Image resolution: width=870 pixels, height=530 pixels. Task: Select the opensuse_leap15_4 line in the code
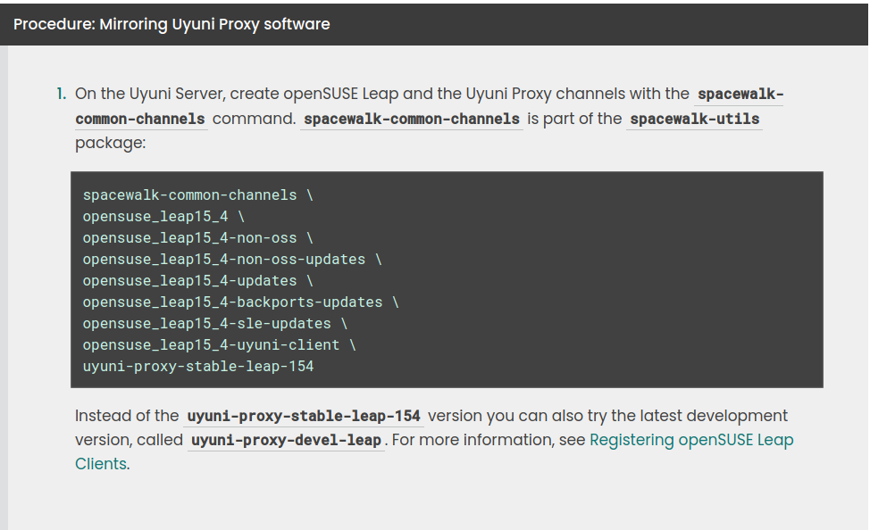160,216
